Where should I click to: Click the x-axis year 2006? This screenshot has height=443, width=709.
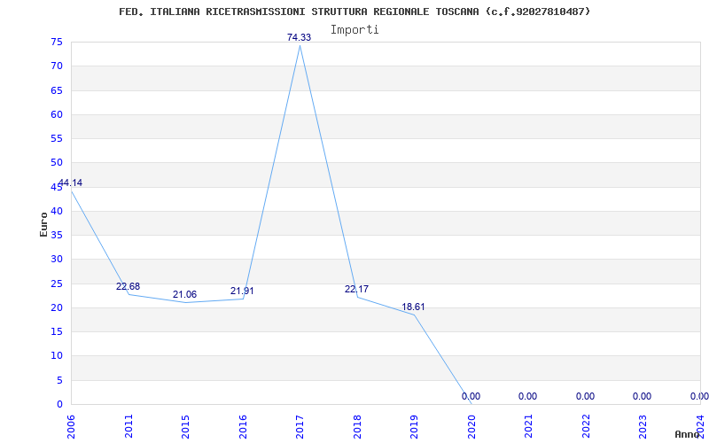point(71,426)
